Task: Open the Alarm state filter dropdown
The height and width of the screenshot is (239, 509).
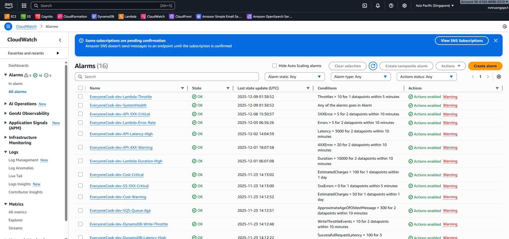Action: tap(295, 77)
